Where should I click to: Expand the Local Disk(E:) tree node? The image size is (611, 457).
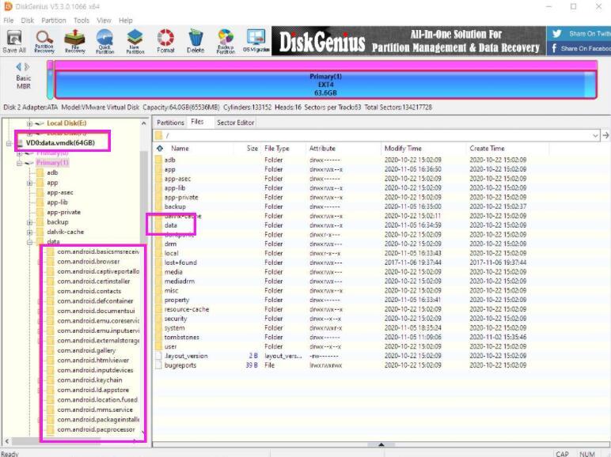pos(29,123)
